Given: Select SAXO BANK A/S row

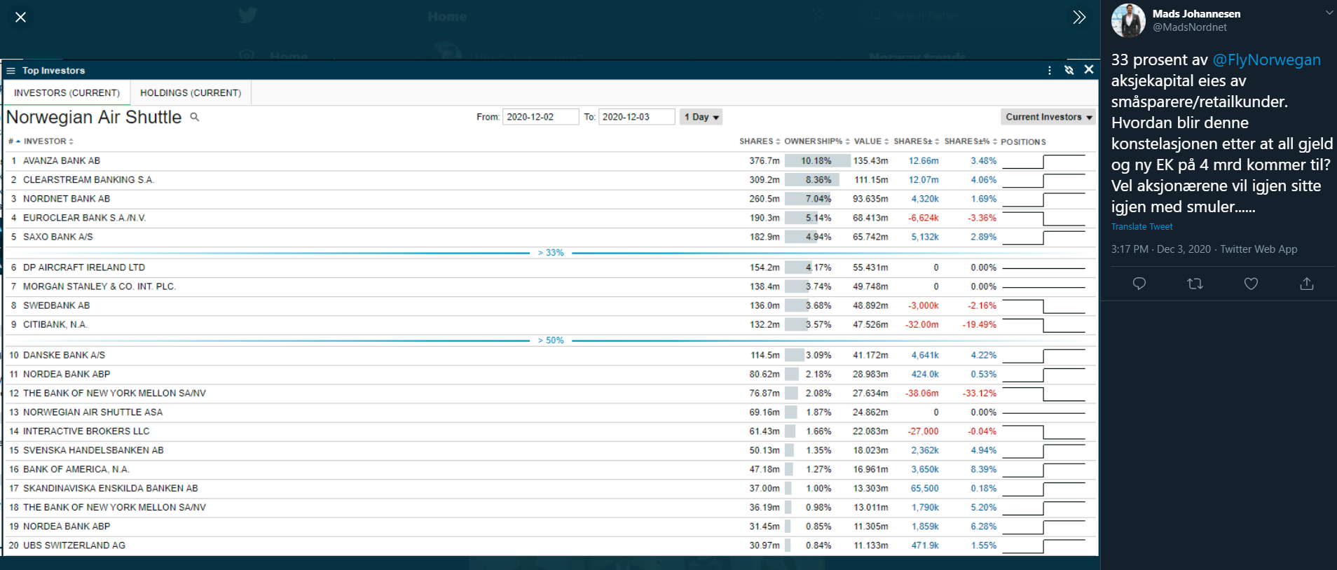Looking at the screenshot, I should [550, 237].
